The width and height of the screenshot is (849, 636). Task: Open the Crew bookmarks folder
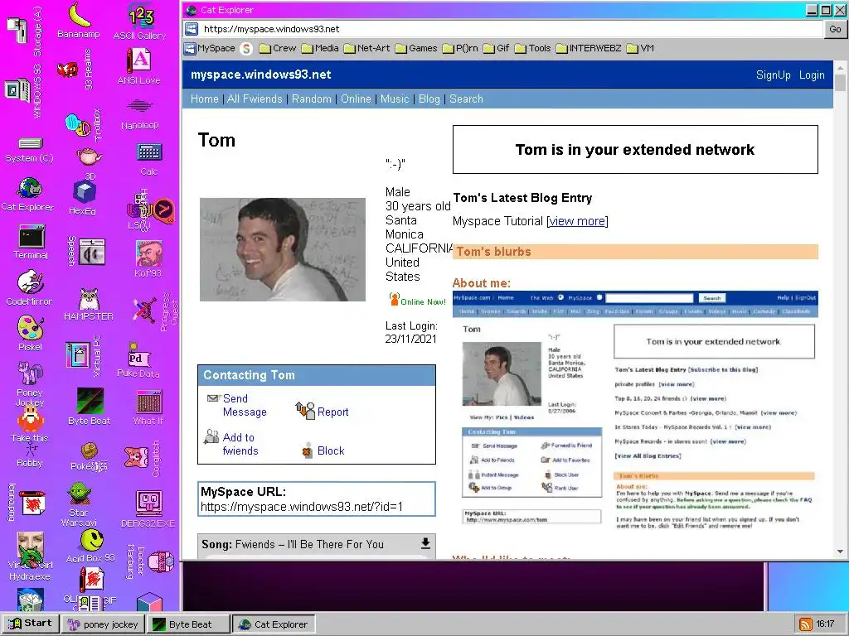[x=278, y=48]
